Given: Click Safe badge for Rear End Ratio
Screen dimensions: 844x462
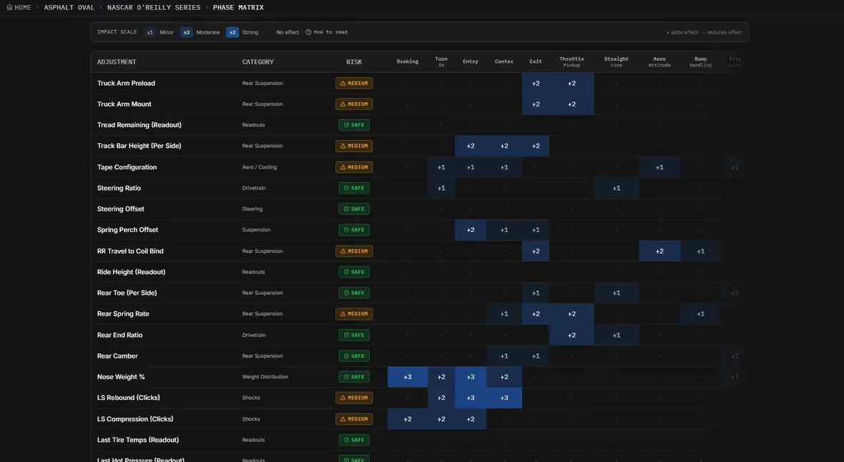Looking at the screenshot, I should (x=354, y=335).
